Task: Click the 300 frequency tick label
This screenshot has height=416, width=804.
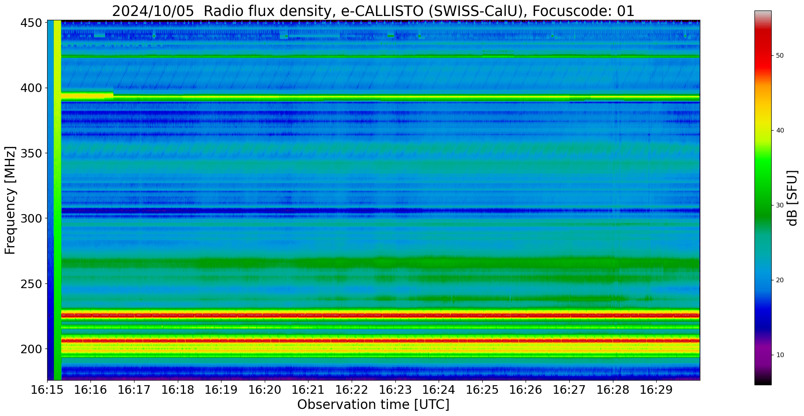Action: pyautogui.click(x=31, y=218)
